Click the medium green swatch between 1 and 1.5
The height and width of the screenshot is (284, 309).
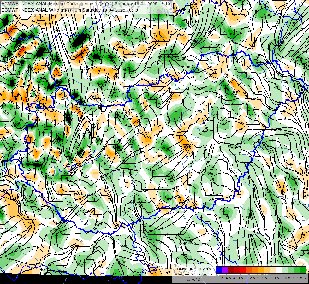(297, 270)
